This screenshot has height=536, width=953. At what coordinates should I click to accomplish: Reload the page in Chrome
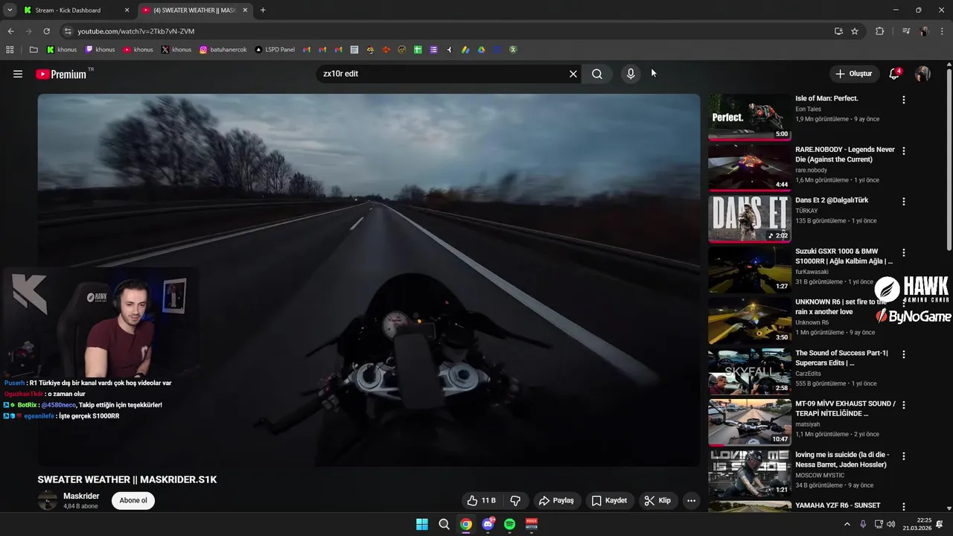tap(46, 31)
